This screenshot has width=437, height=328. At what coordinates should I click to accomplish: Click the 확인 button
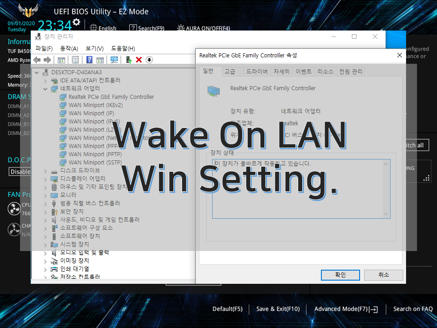pyautogui.click(x=340, y=275)
